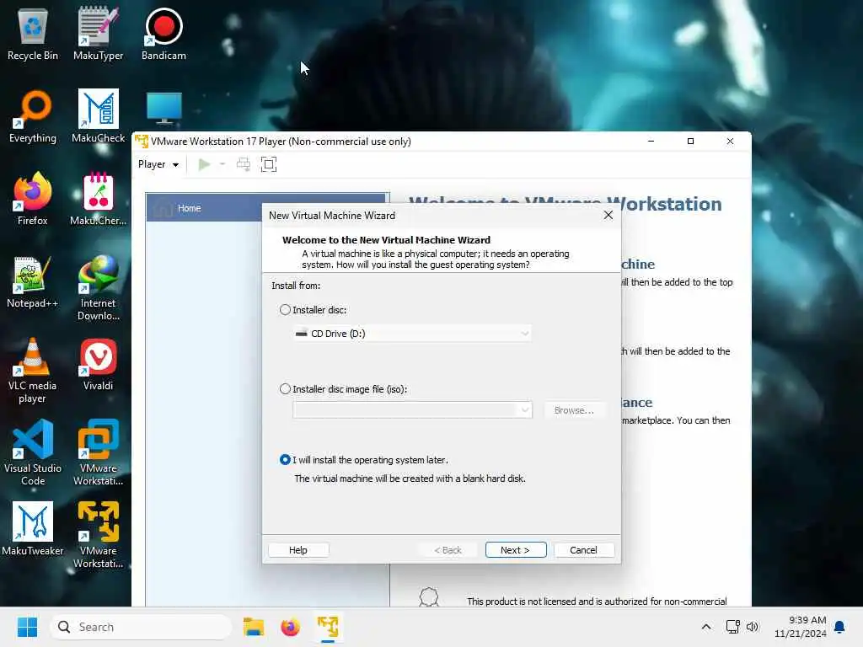Open the Recycle Bin desktop icon

click(33, 34)
